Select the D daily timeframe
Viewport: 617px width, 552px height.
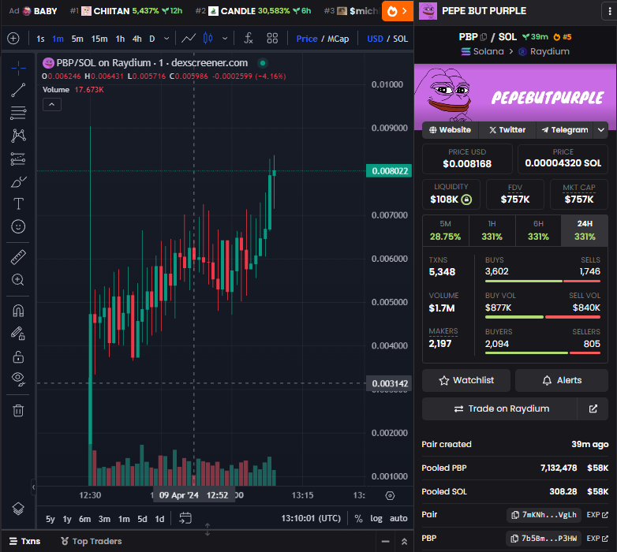[x=152, y=39]
